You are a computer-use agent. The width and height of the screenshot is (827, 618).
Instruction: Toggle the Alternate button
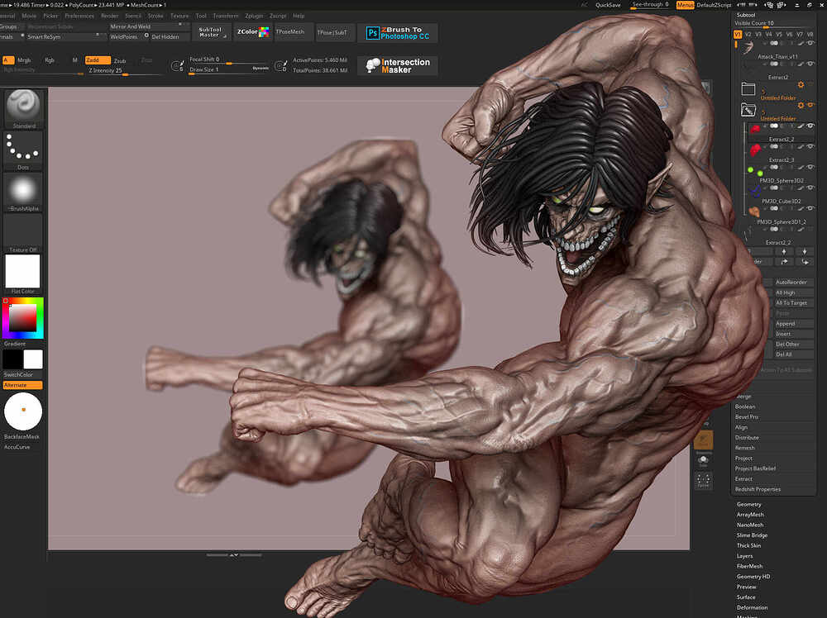(22, 385)
